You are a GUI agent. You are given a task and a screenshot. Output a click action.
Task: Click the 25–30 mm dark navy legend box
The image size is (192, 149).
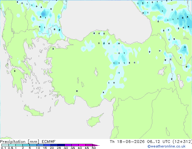pos(61,145)
